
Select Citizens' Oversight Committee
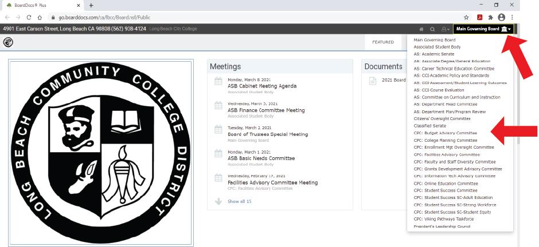click(x=442, y=118)
